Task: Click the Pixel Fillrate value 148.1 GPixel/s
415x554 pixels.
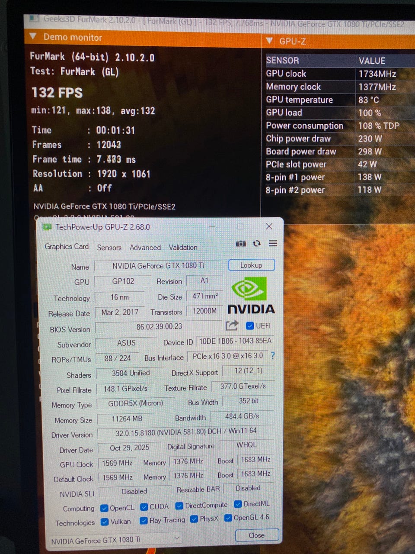Action: coord(125,389)
